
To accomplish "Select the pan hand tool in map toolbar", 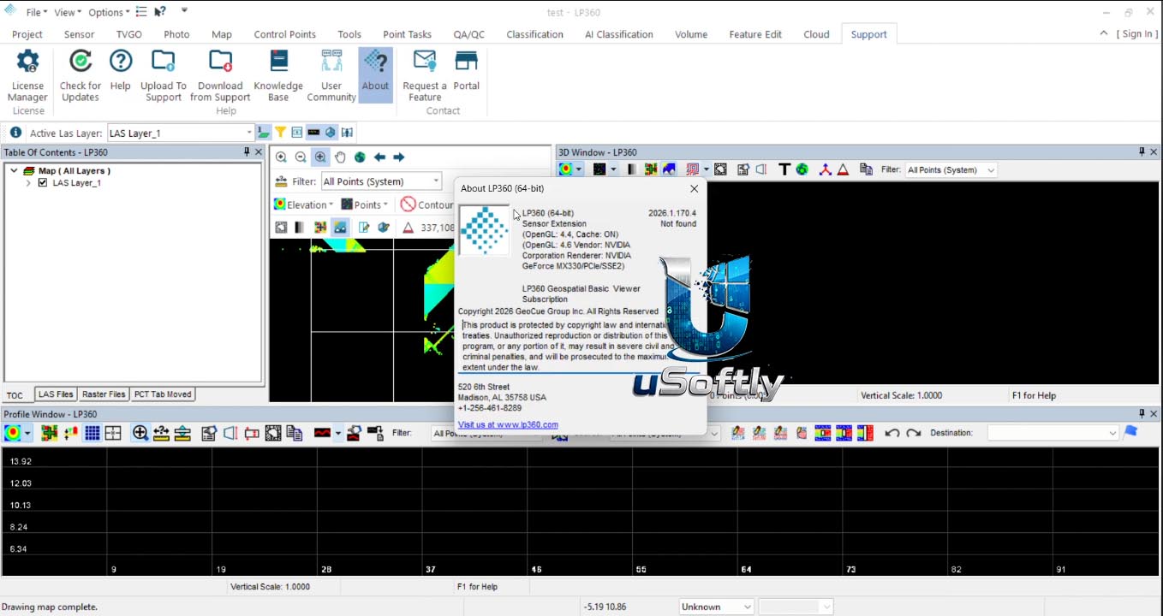I will point(340,157).
